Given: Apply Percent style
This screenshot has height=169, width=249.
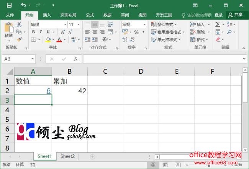Looking at the screenshot, I should (x=136, y=32).
